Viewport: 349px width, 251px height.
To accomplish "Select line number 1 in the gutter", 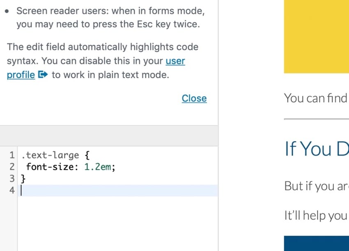I will click(x=11, y=156).
